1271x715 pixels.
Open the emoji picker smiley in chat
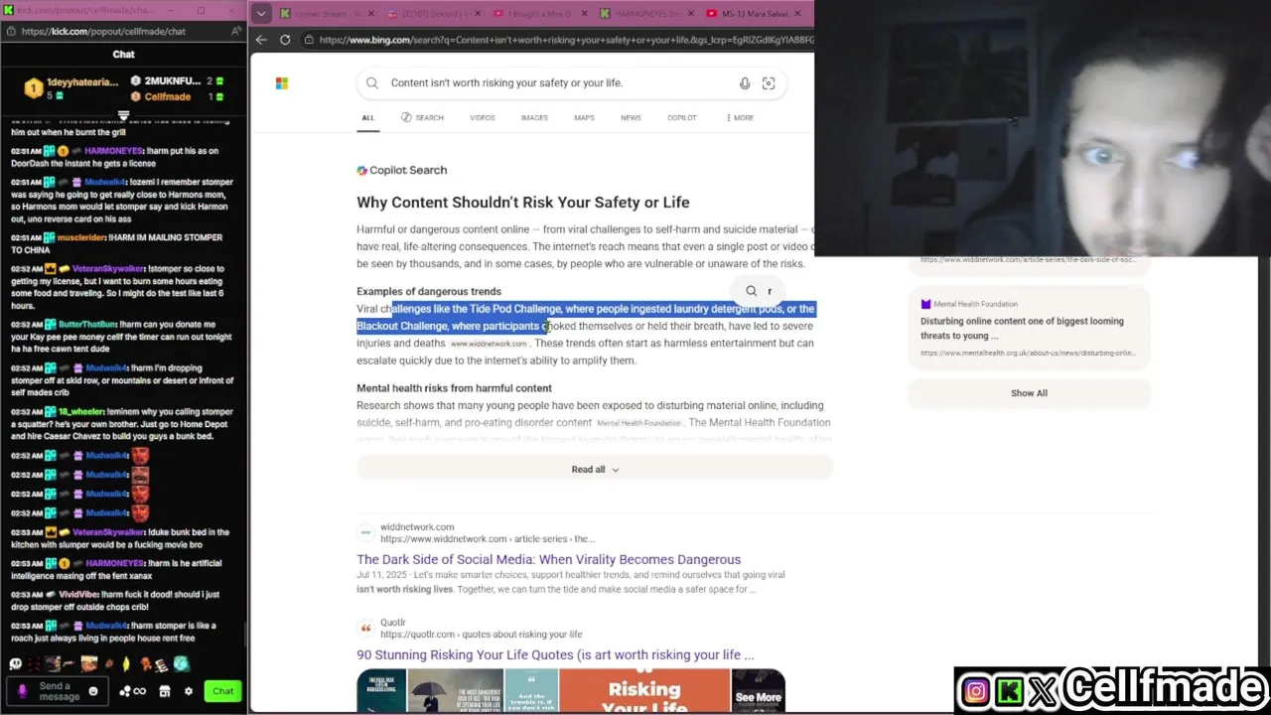[x=93, y=691]
